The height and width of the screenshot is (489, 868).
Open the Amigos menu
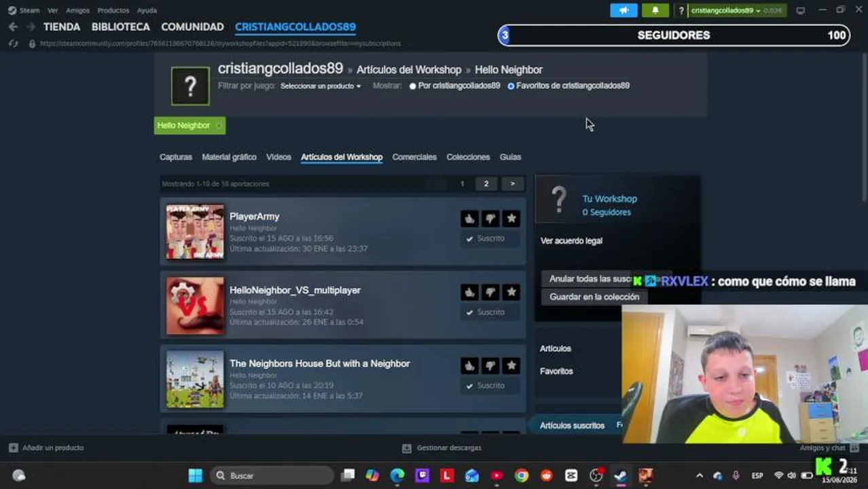point(77,10)
